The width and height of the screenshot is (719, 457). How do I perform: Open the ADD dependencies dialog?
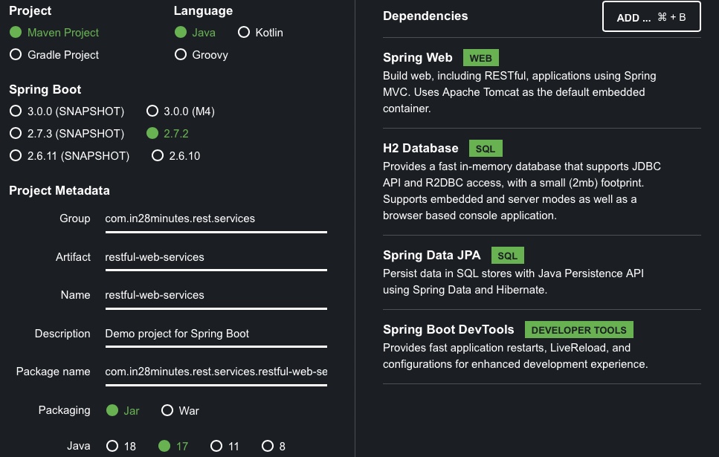click(651, 17)
